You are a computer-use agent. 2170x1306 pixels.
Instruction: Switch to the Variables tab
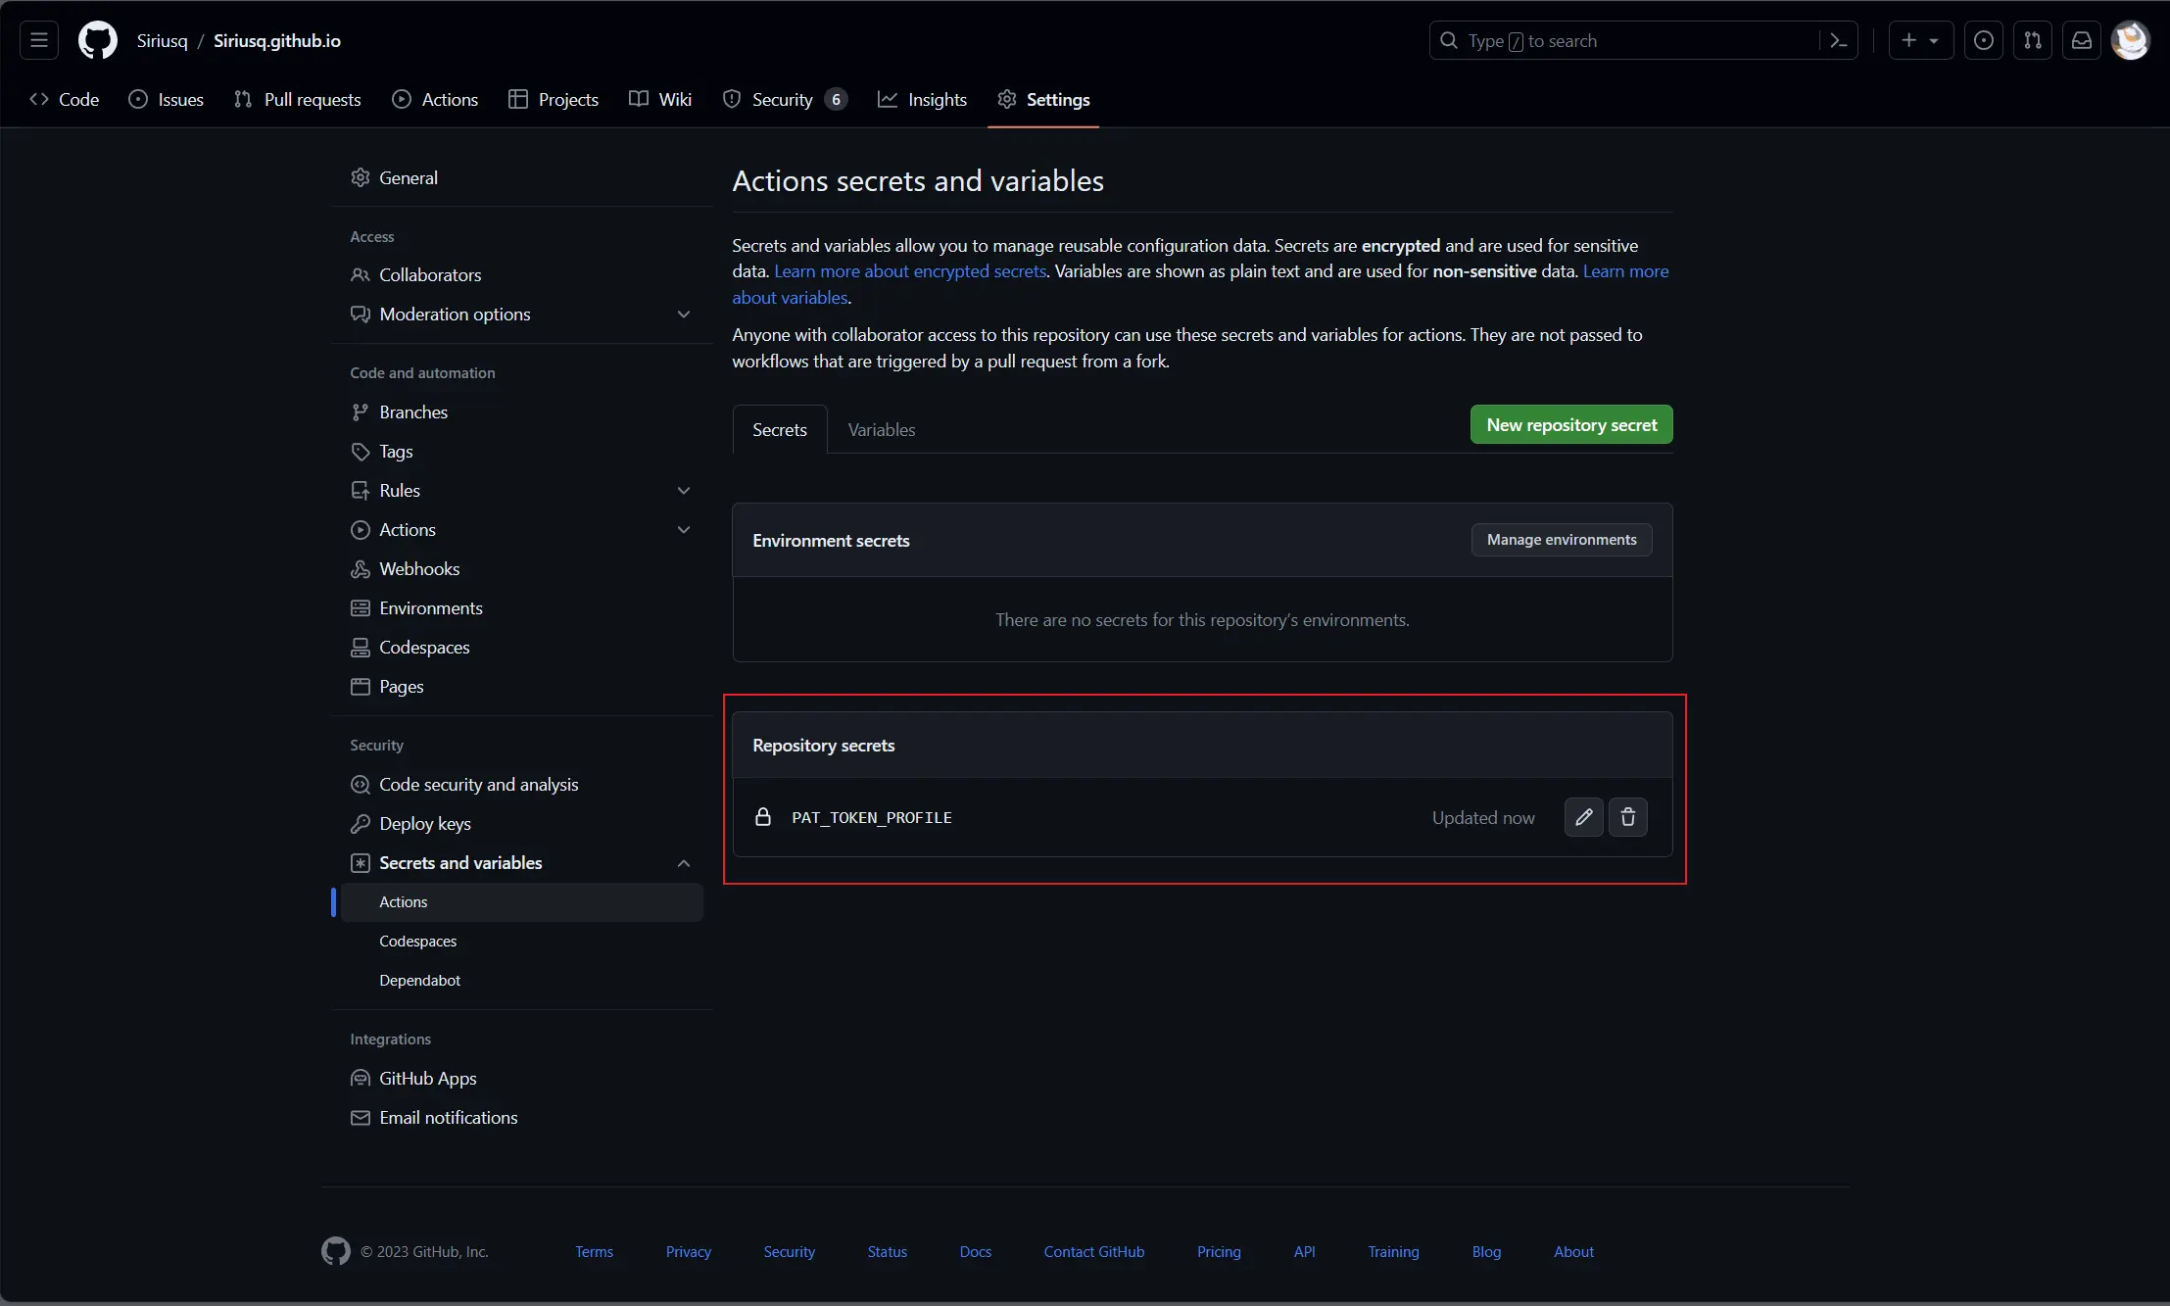tap(882, 429)
